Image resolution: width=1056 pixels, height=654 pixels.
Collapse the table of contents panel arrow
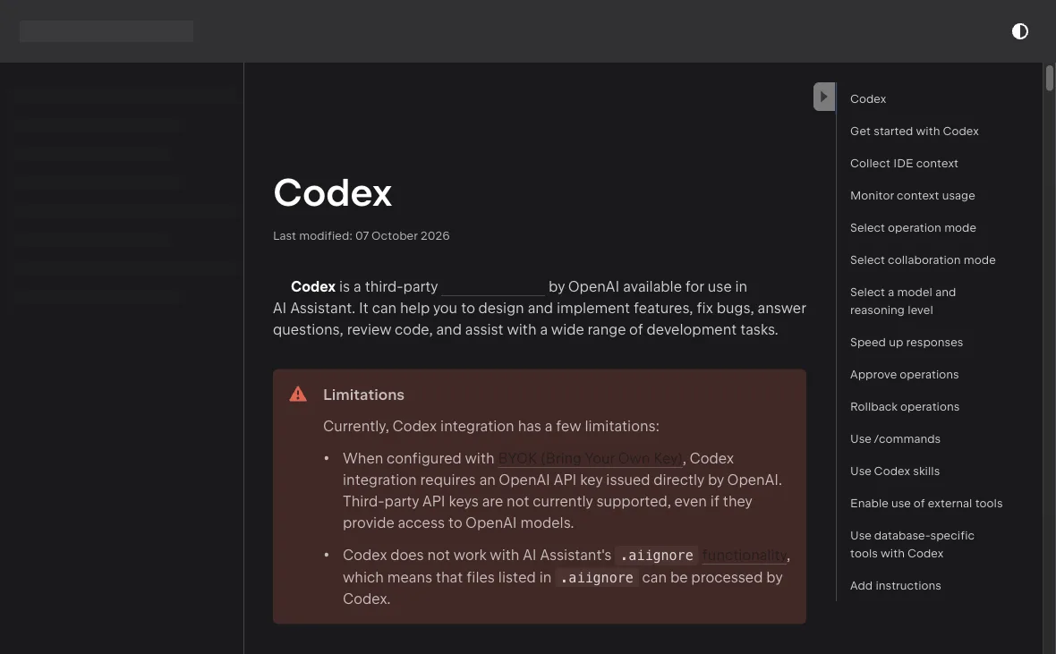click(x=824, y=97)
